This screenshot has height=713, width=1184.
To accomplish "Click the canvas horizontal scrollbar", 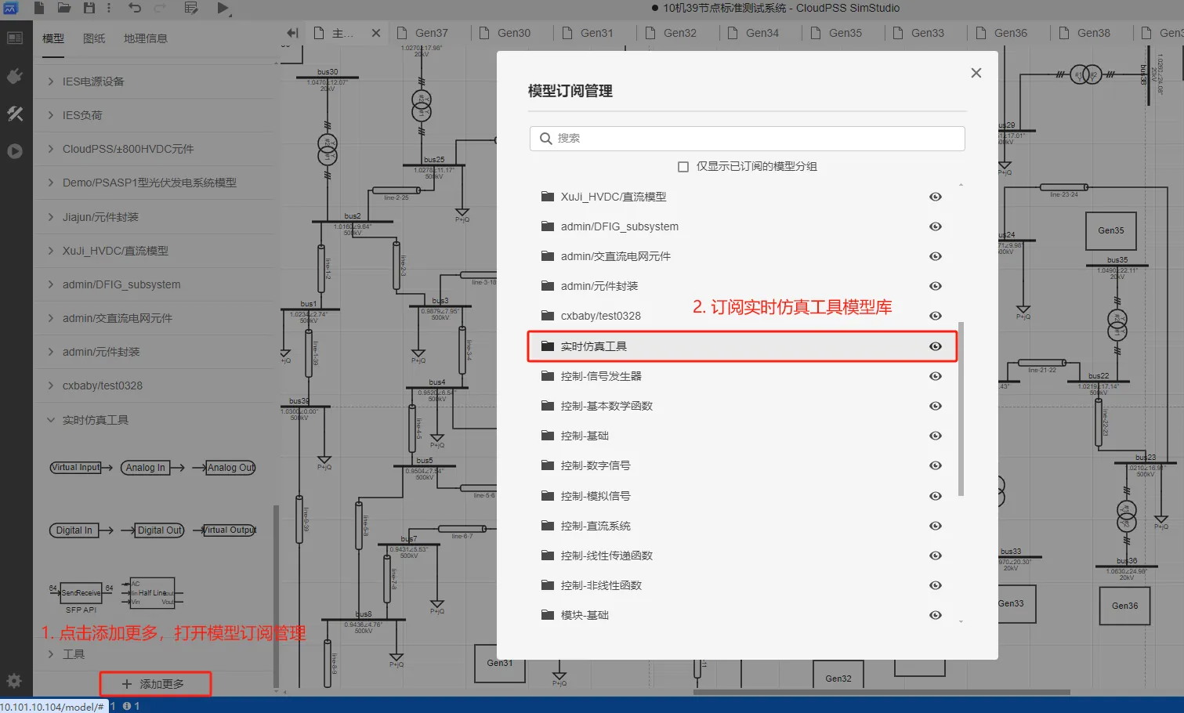I will (x=882, y=692).
